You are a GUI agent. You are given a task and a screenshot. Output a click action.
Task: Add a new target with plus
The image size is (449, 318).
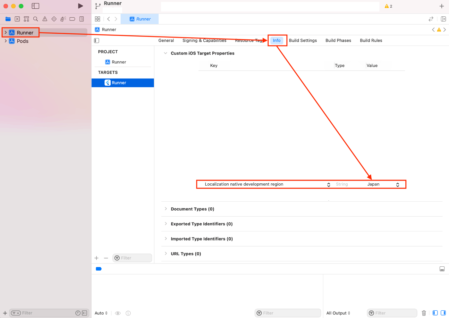[x=96, y=258]
